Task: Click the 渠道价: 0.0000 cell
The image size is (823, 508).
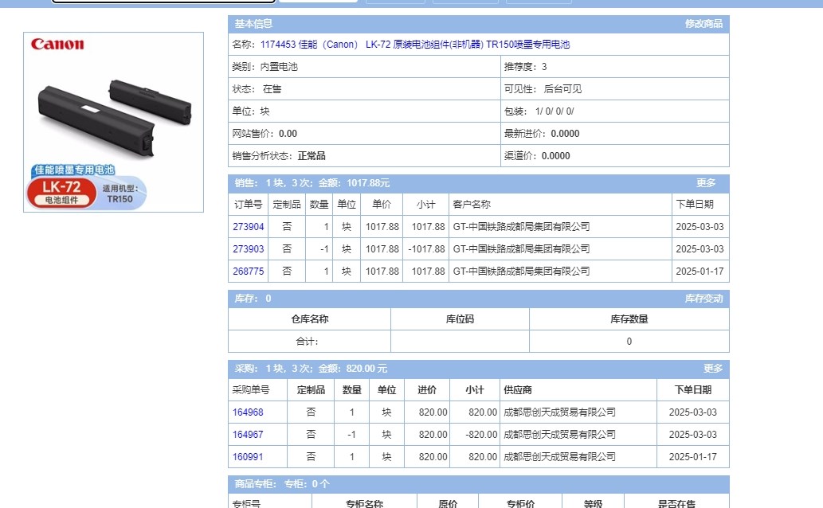Action: point(615,156)
